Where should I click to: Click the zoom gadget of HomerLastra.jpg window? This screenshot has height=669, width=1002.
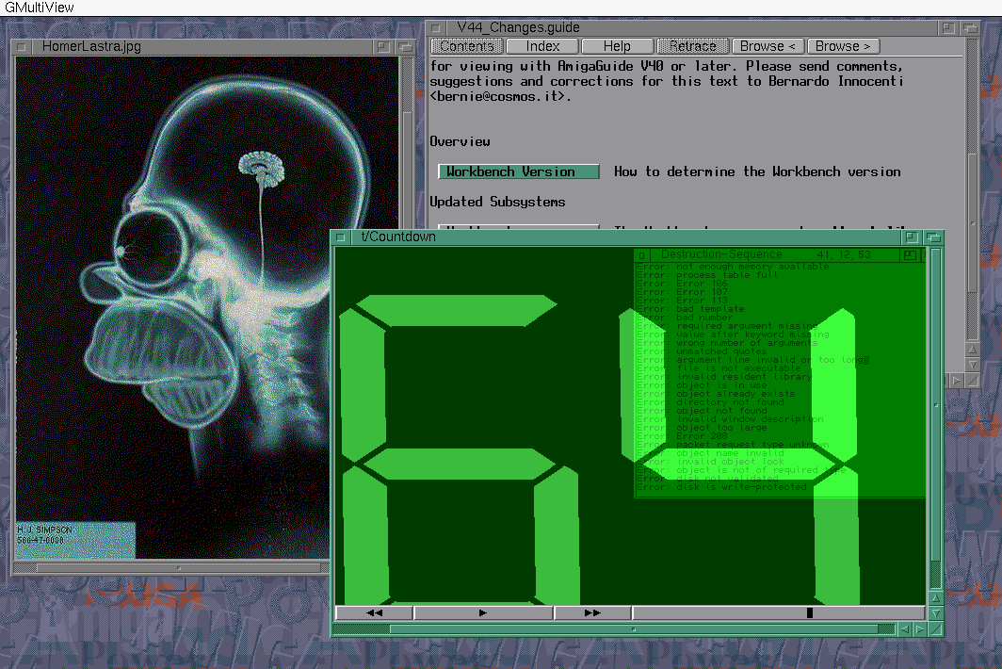point(382,46)
